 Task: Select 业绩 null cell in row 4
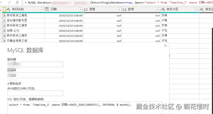coord(141,36)
